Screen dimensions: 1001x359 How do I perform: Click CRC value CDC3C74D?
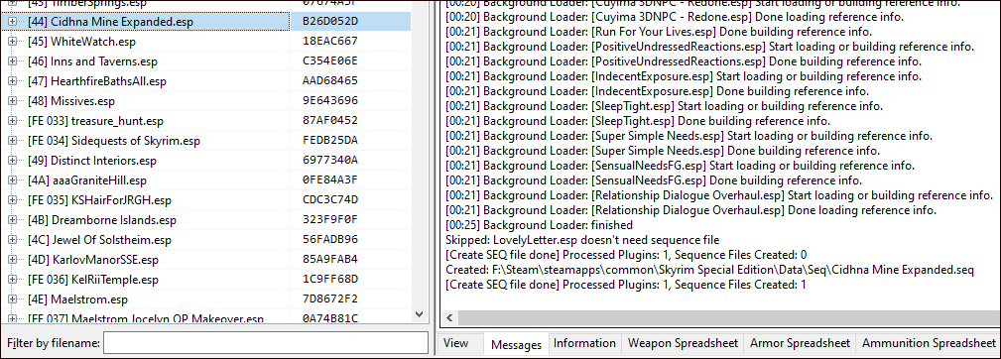(330, 199)
